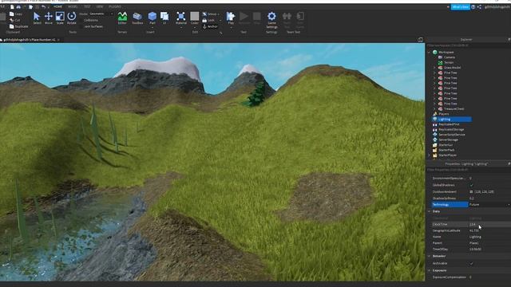The width and height of the screenshot is (511, 287).
Task: Click the What's New button
Action: coord(460,7)
